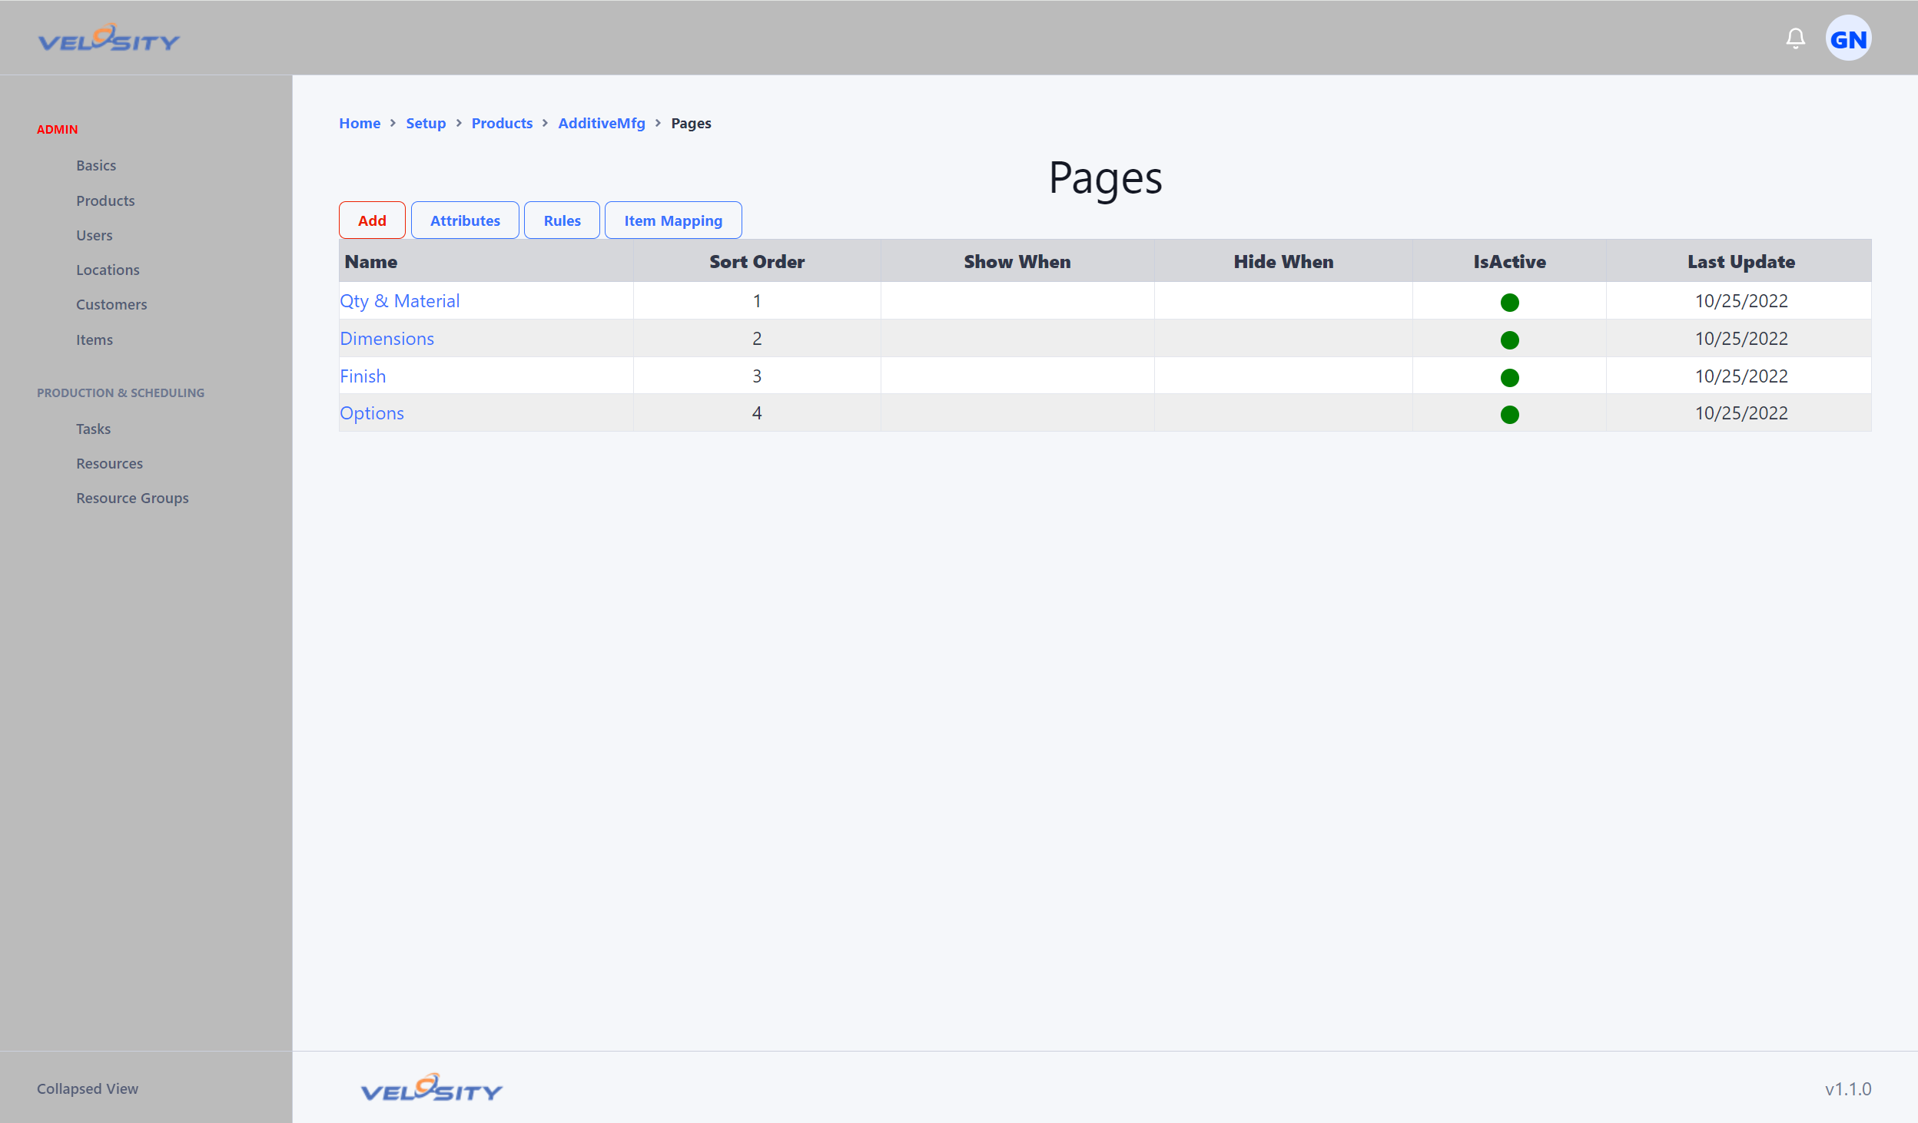The height and width of the screenshot is (1123, 1918).
Task: Add a new page
Action: (x=372, y=220)
